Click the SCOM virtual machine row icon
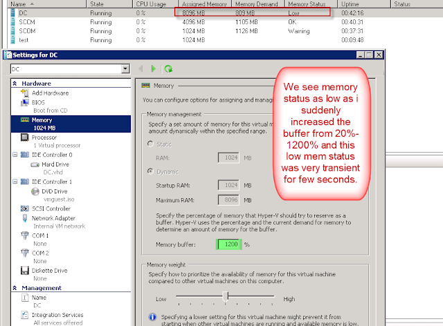This screenshot has height=326, width=443. click(12, 31)
